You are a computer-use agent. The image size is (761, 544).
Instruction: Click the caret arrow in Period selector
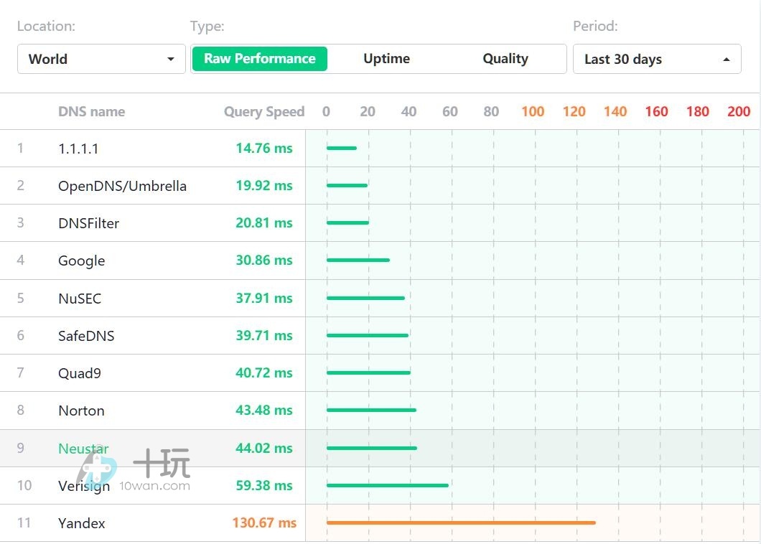[726, 59]
